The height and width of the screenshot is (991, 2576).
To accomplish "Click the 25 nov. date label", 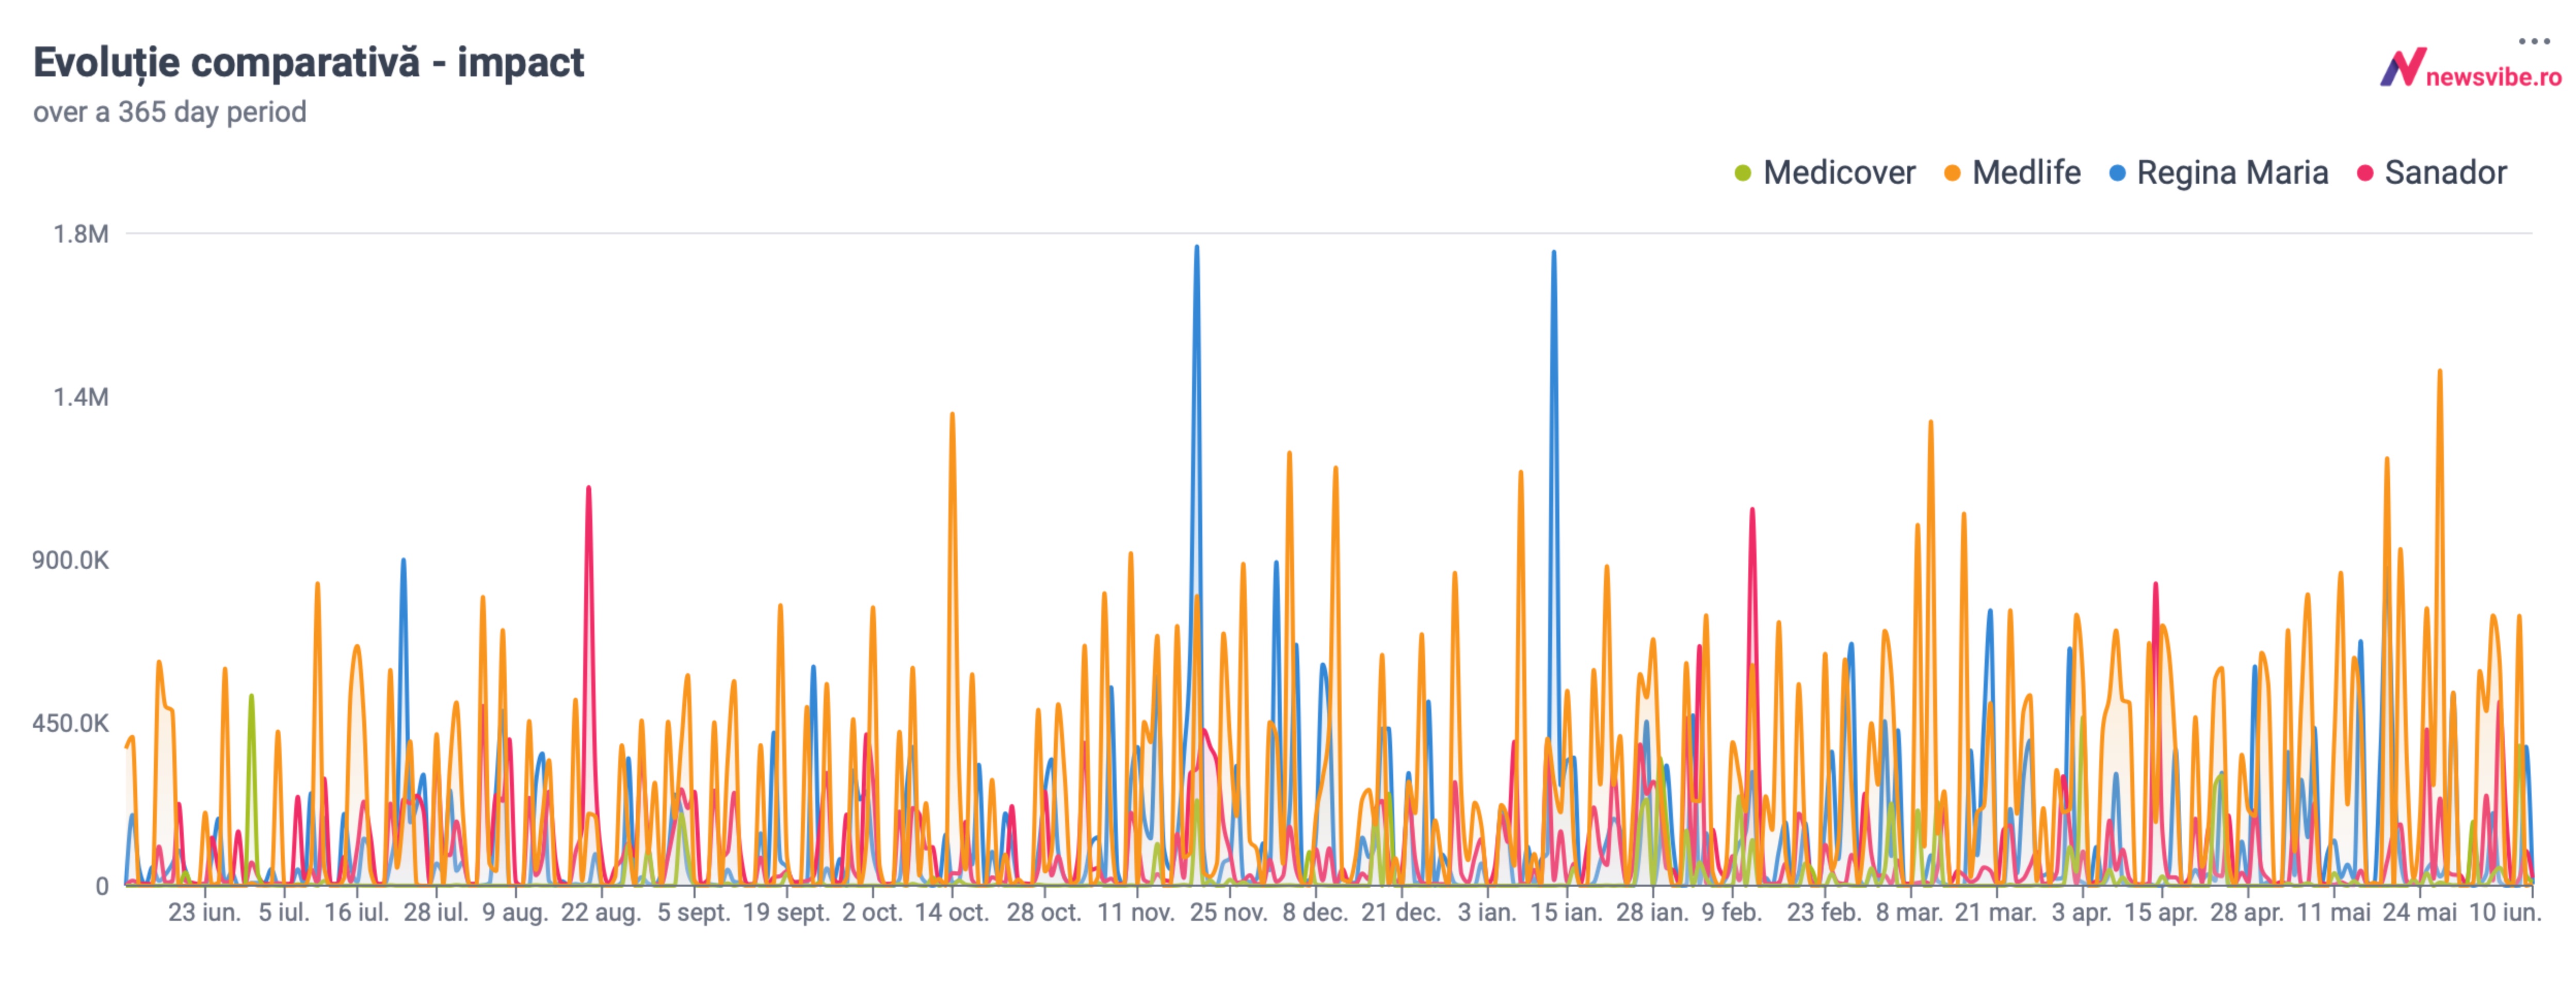I will 1229,912.
